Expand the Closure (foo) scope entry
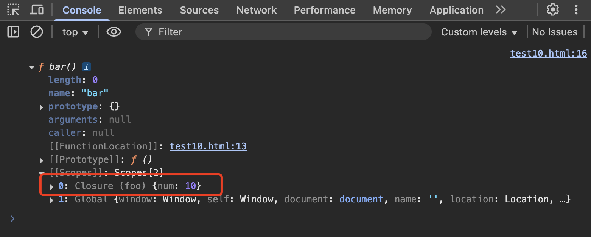 (51, 186)
